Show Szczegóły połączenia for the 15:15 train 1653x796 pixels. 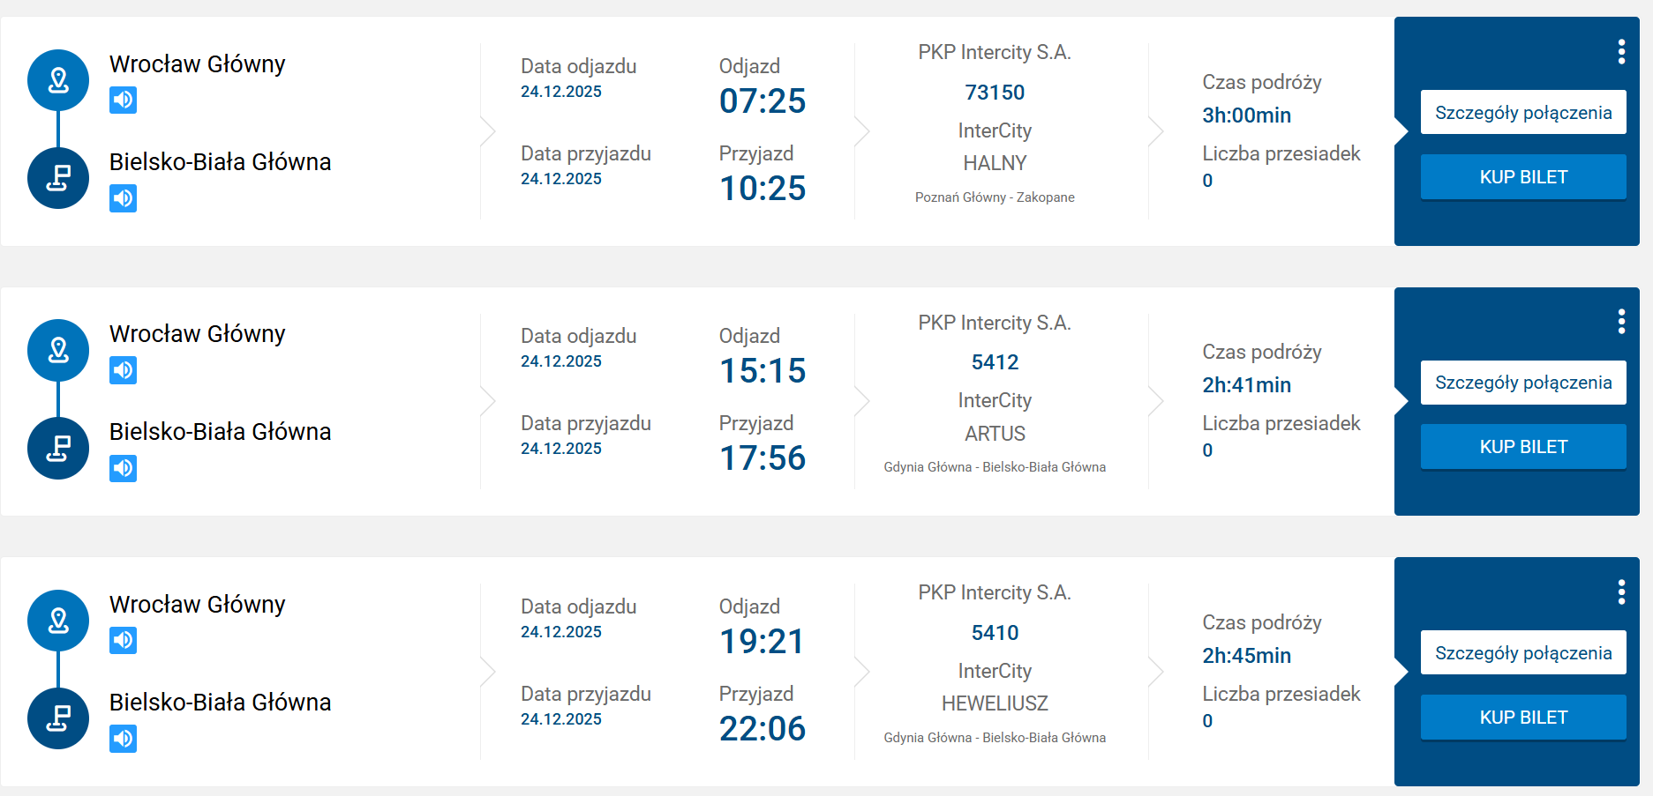point(1522,383)
